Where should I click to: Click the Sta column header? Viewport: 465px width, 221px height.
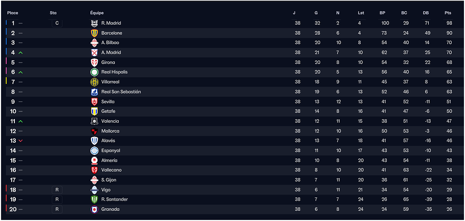coord(53,13)
